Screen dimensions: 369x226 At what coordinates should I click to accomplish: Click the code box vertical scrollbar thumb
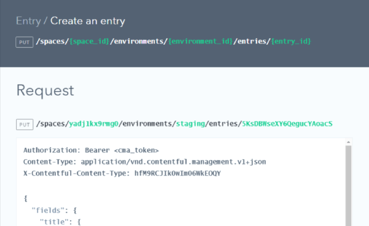pos(349,185)
